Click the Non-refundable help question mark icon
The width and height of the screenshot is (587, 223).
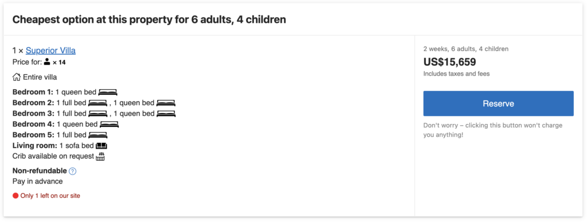coord(73,171)
